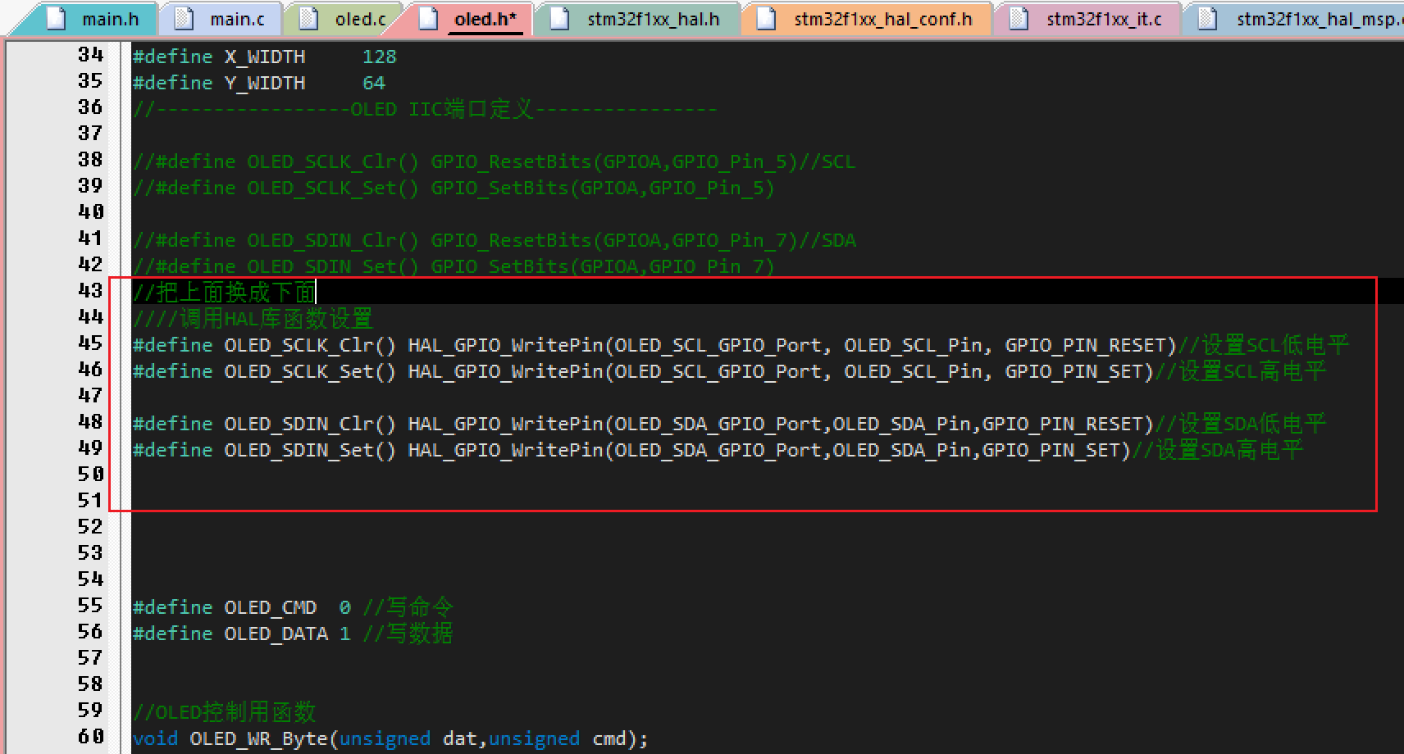Click OLED_SCL_GPIO_Port on line 45
The height and width of the screenshot is (754, 1404).
pos(718,345)
